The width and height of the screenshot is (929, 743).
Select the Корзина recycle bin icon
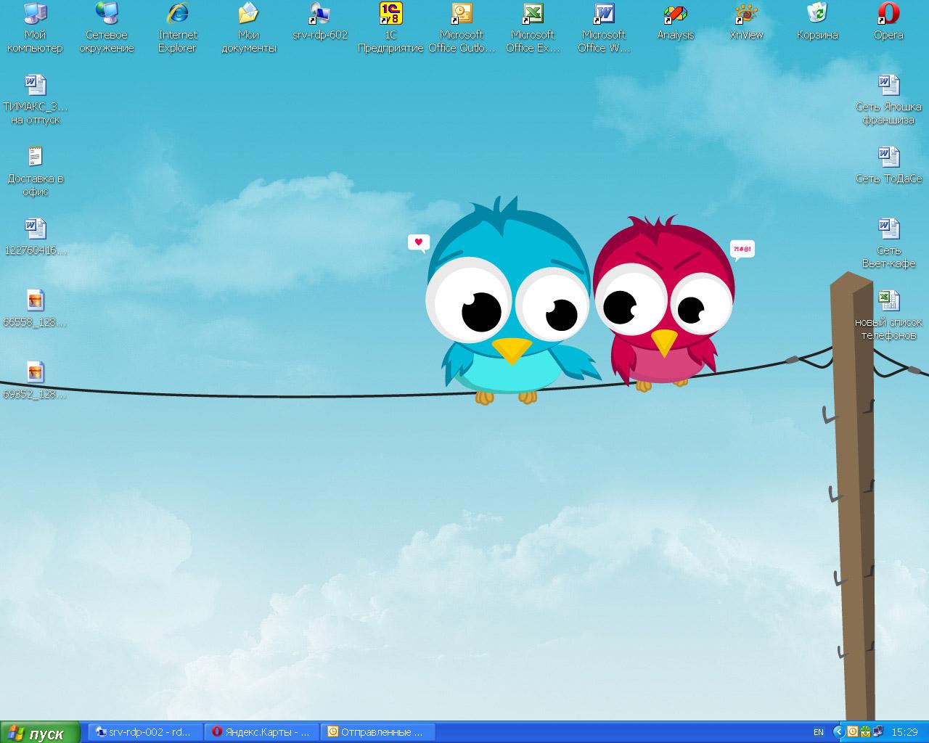click(x=817, y=15)
